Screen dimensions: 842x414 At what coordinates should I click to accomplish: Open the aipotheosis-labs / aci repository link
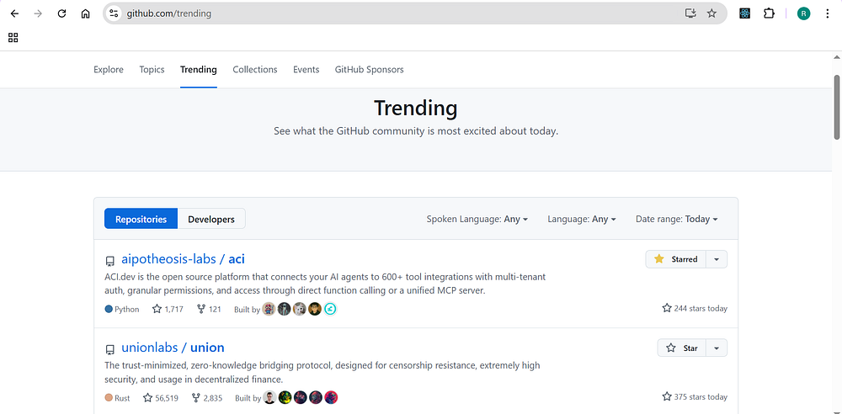[183, 259]
